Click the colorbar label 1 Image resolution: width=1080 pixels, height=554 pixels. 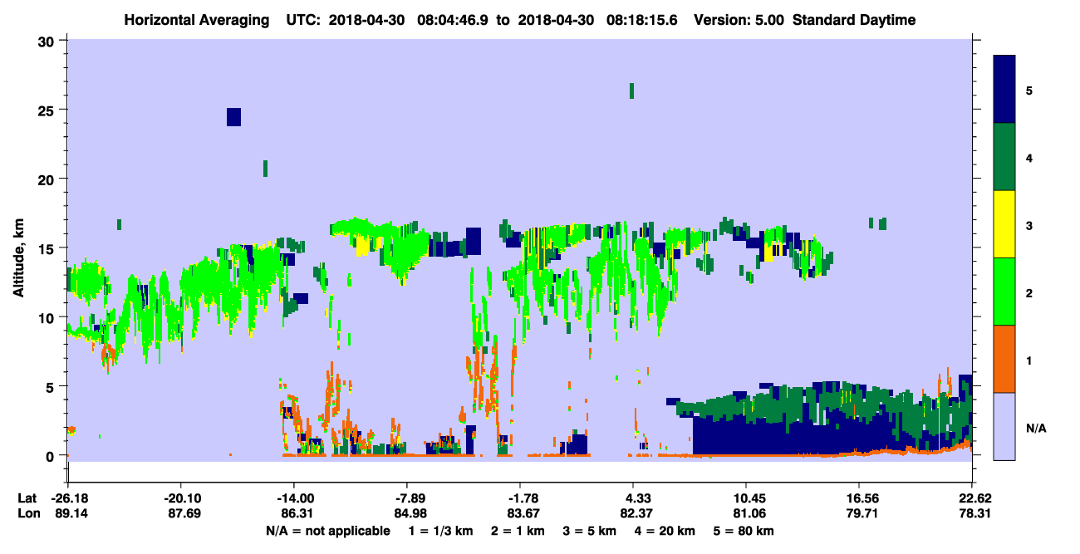pos(1029,360)
